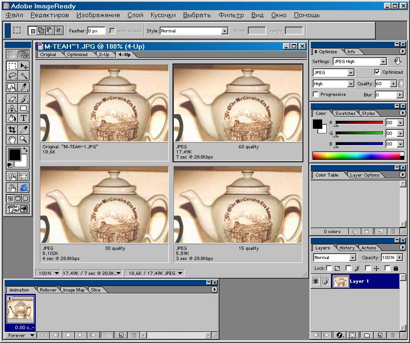This screenshot has width=410, height=343.
Task: Select the Magic Wand tool
Action: [x=23, y=76]
